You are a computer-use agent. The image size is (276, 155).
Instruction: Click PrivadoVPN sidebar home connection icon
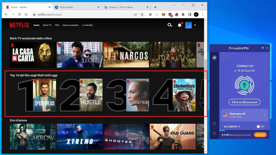214,57
